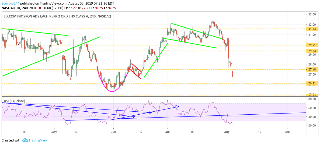Select the 31.54 price level label

click(x=312, y=29)
